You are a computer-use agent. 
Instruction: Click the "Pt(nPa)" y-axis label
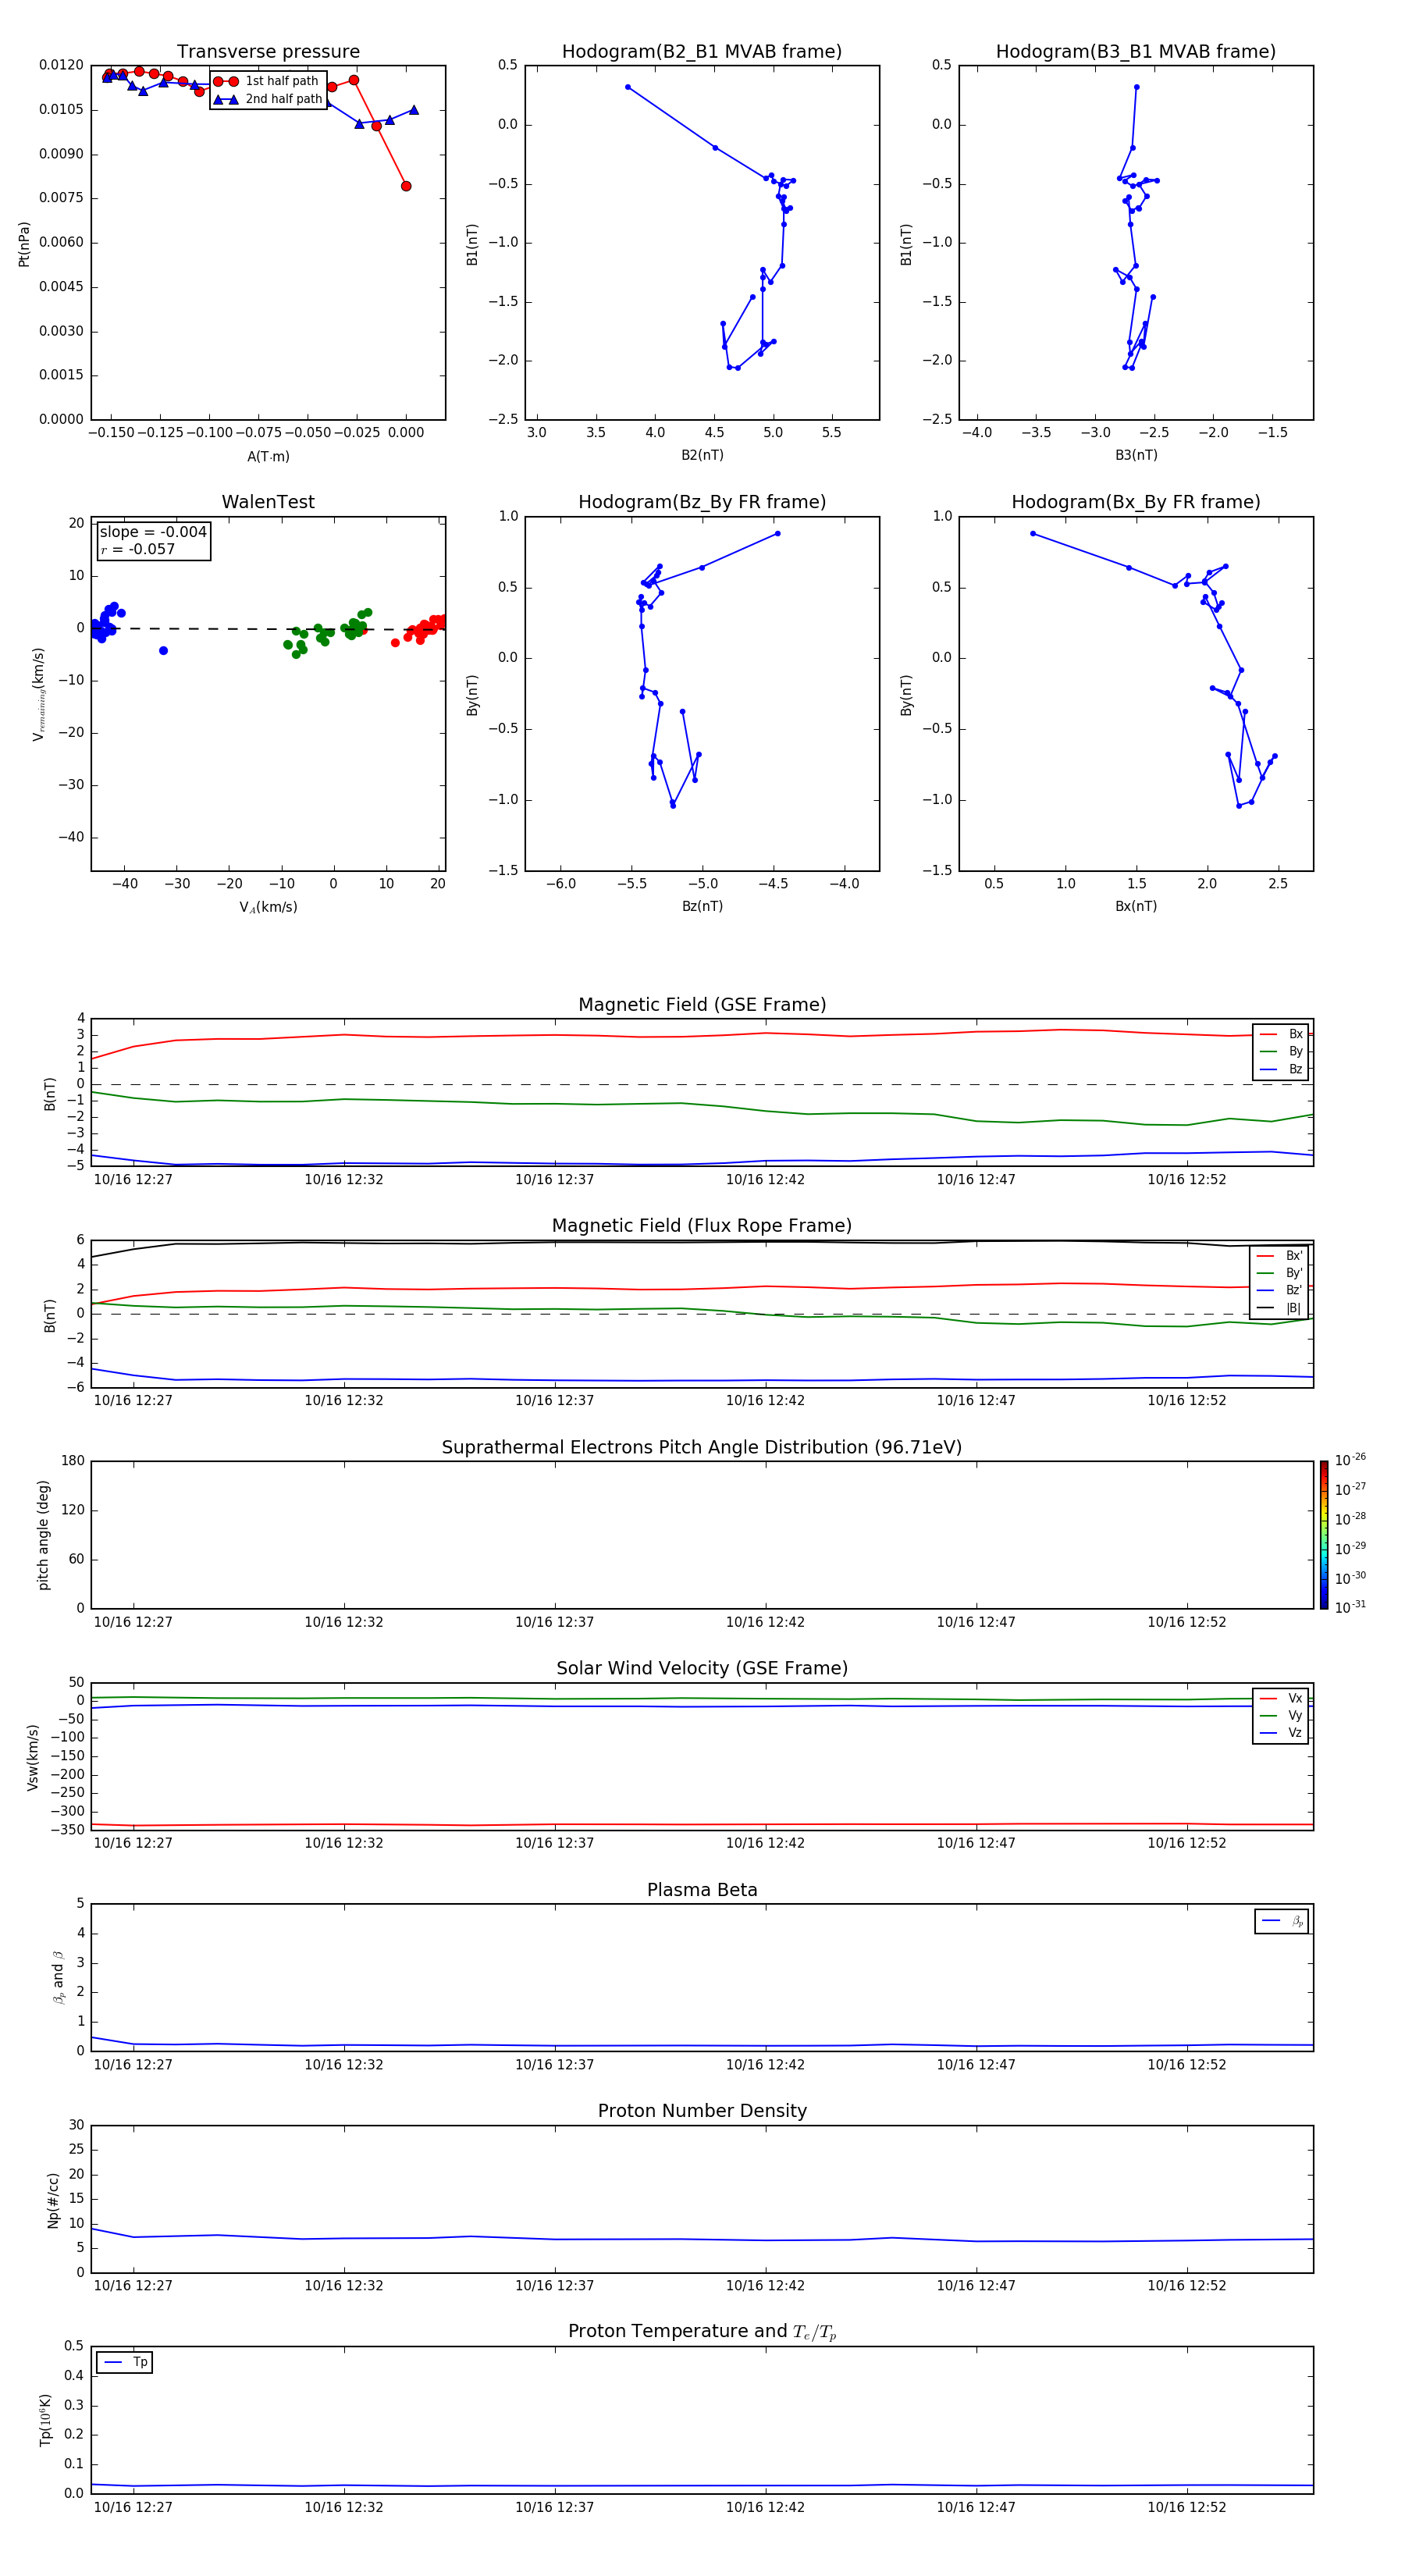[24, 244]
